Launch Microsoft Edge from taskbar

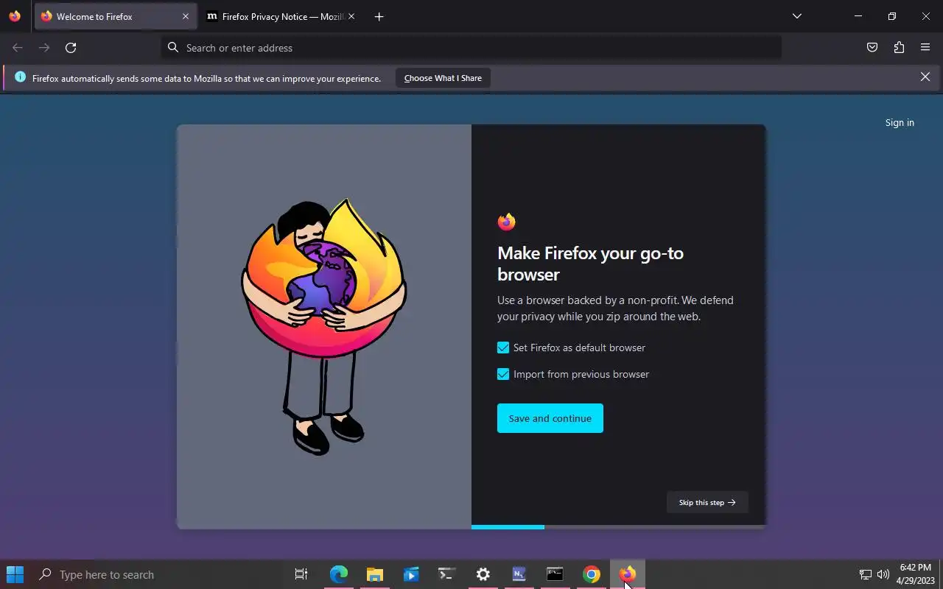(x=338, y=574)
